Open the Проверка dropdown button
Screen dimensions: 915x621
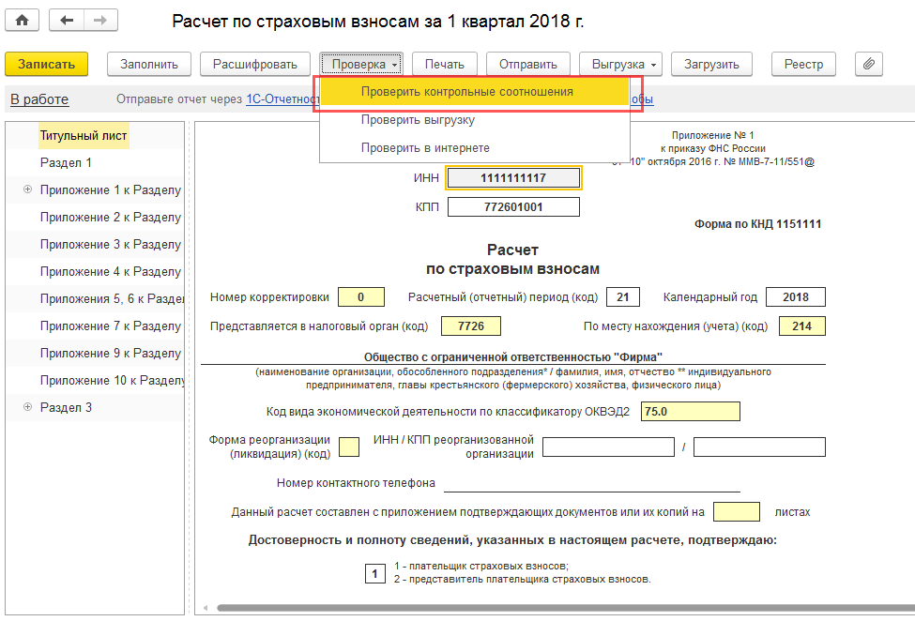[361, 64]
